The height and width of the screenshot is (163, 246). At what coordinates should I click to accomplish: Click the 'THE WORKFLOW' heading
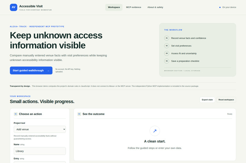[173, 30]
